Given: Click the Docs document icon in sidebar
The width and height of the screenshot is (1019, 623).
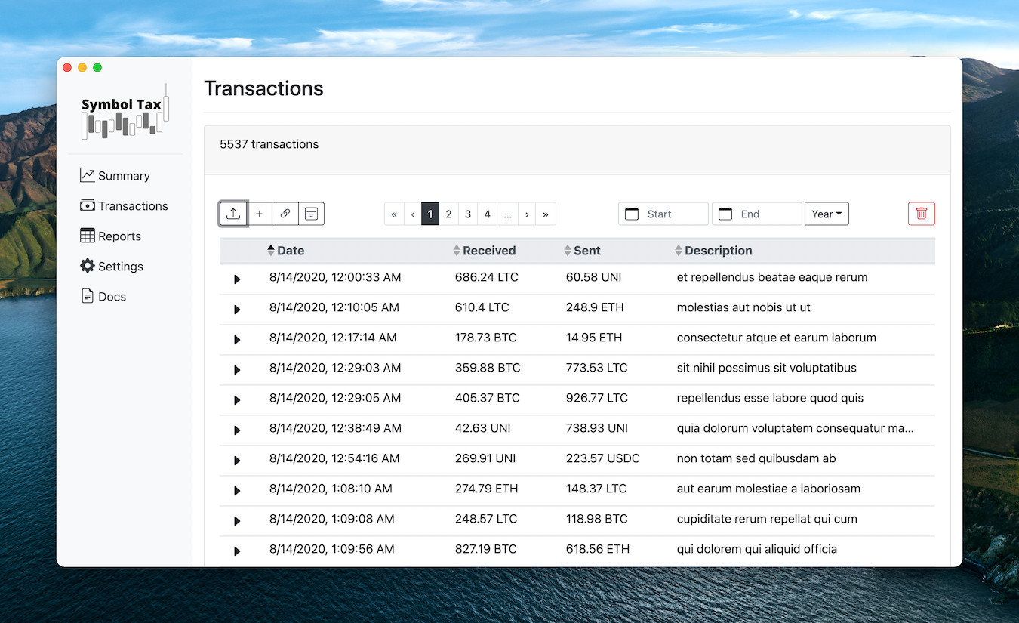Looking at the screenshot, I should 88,296.
